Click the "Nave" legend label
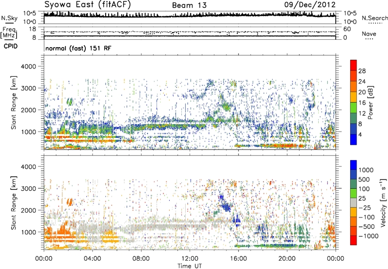 click(369, 34)
